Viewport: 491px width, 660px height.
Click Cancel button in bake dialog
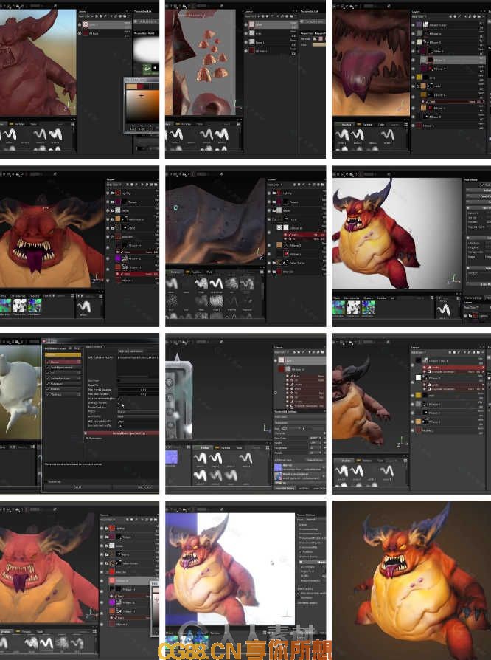(77, 487)
